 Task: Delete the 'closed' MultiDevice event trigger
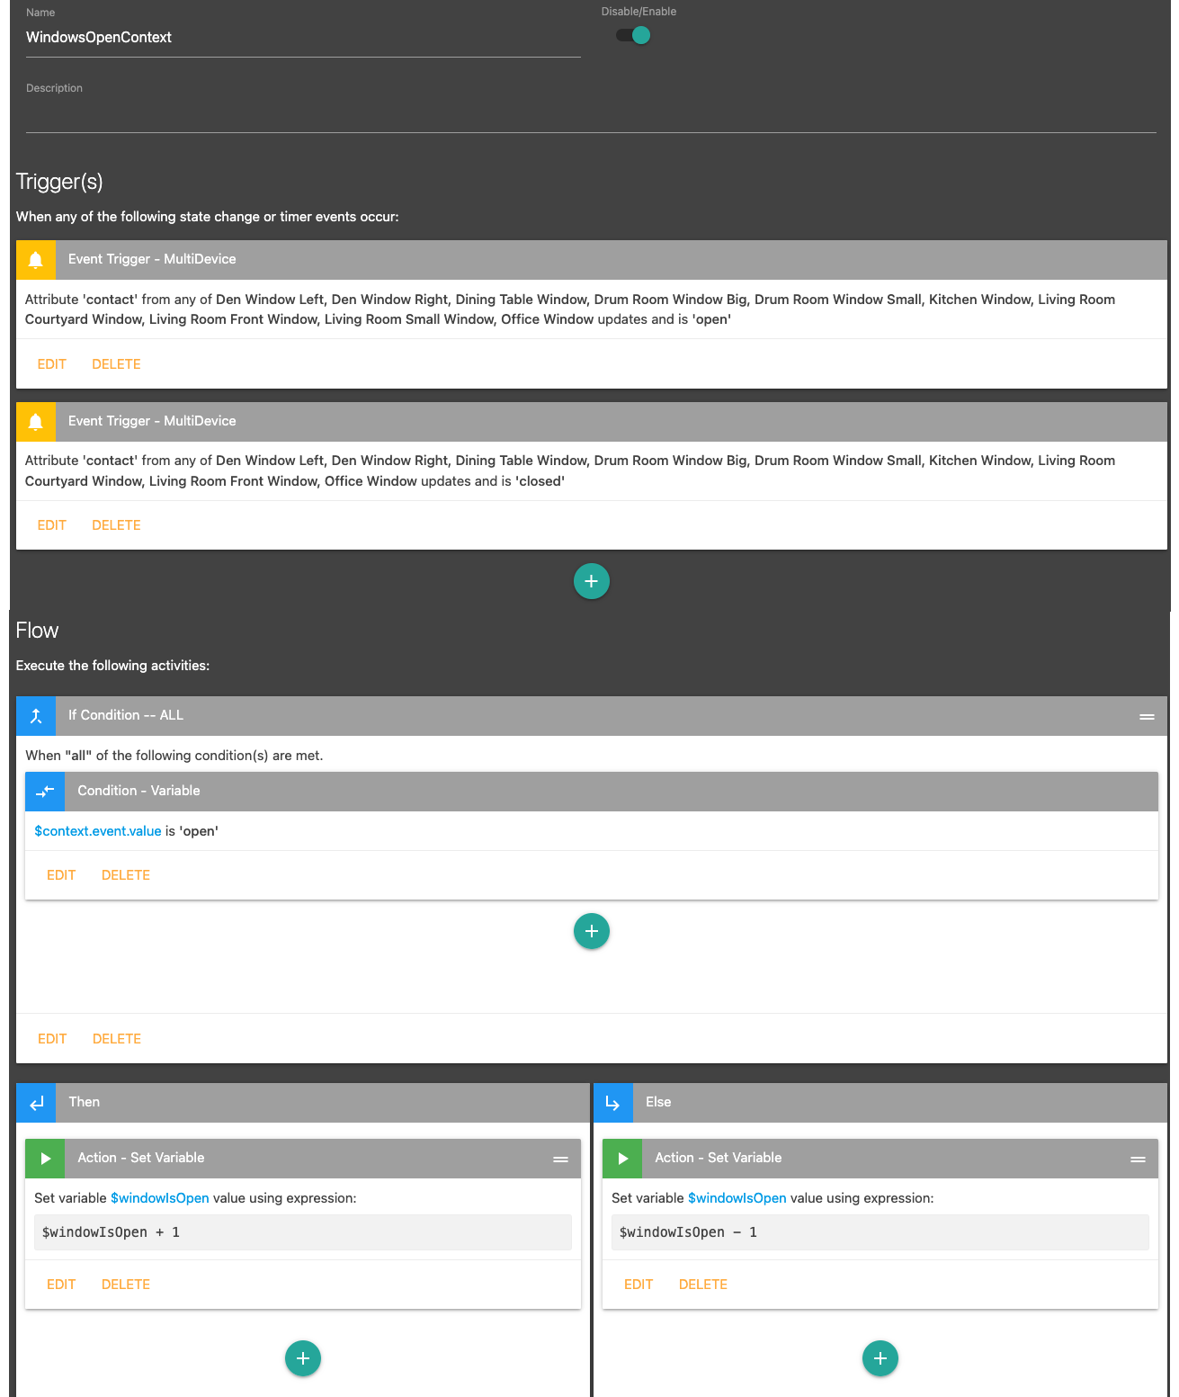coord(116,525)
